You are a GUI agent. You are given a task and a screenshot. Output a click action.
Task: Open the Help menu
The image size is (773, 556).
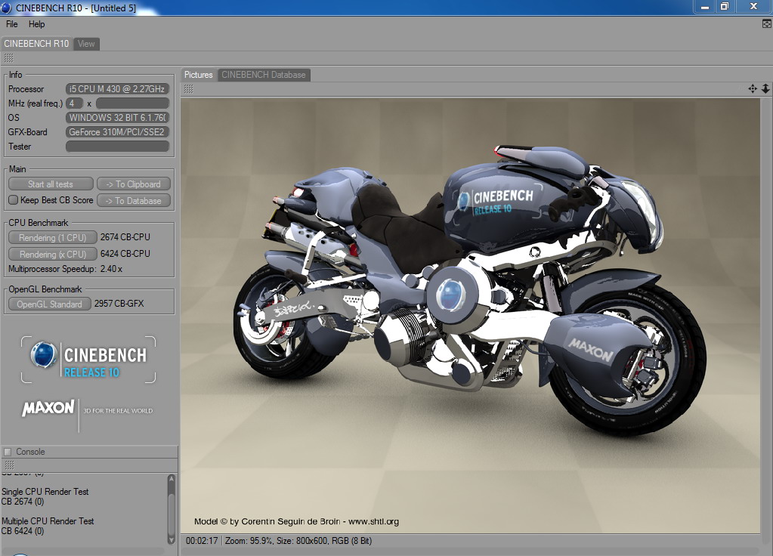pos(36,24)
